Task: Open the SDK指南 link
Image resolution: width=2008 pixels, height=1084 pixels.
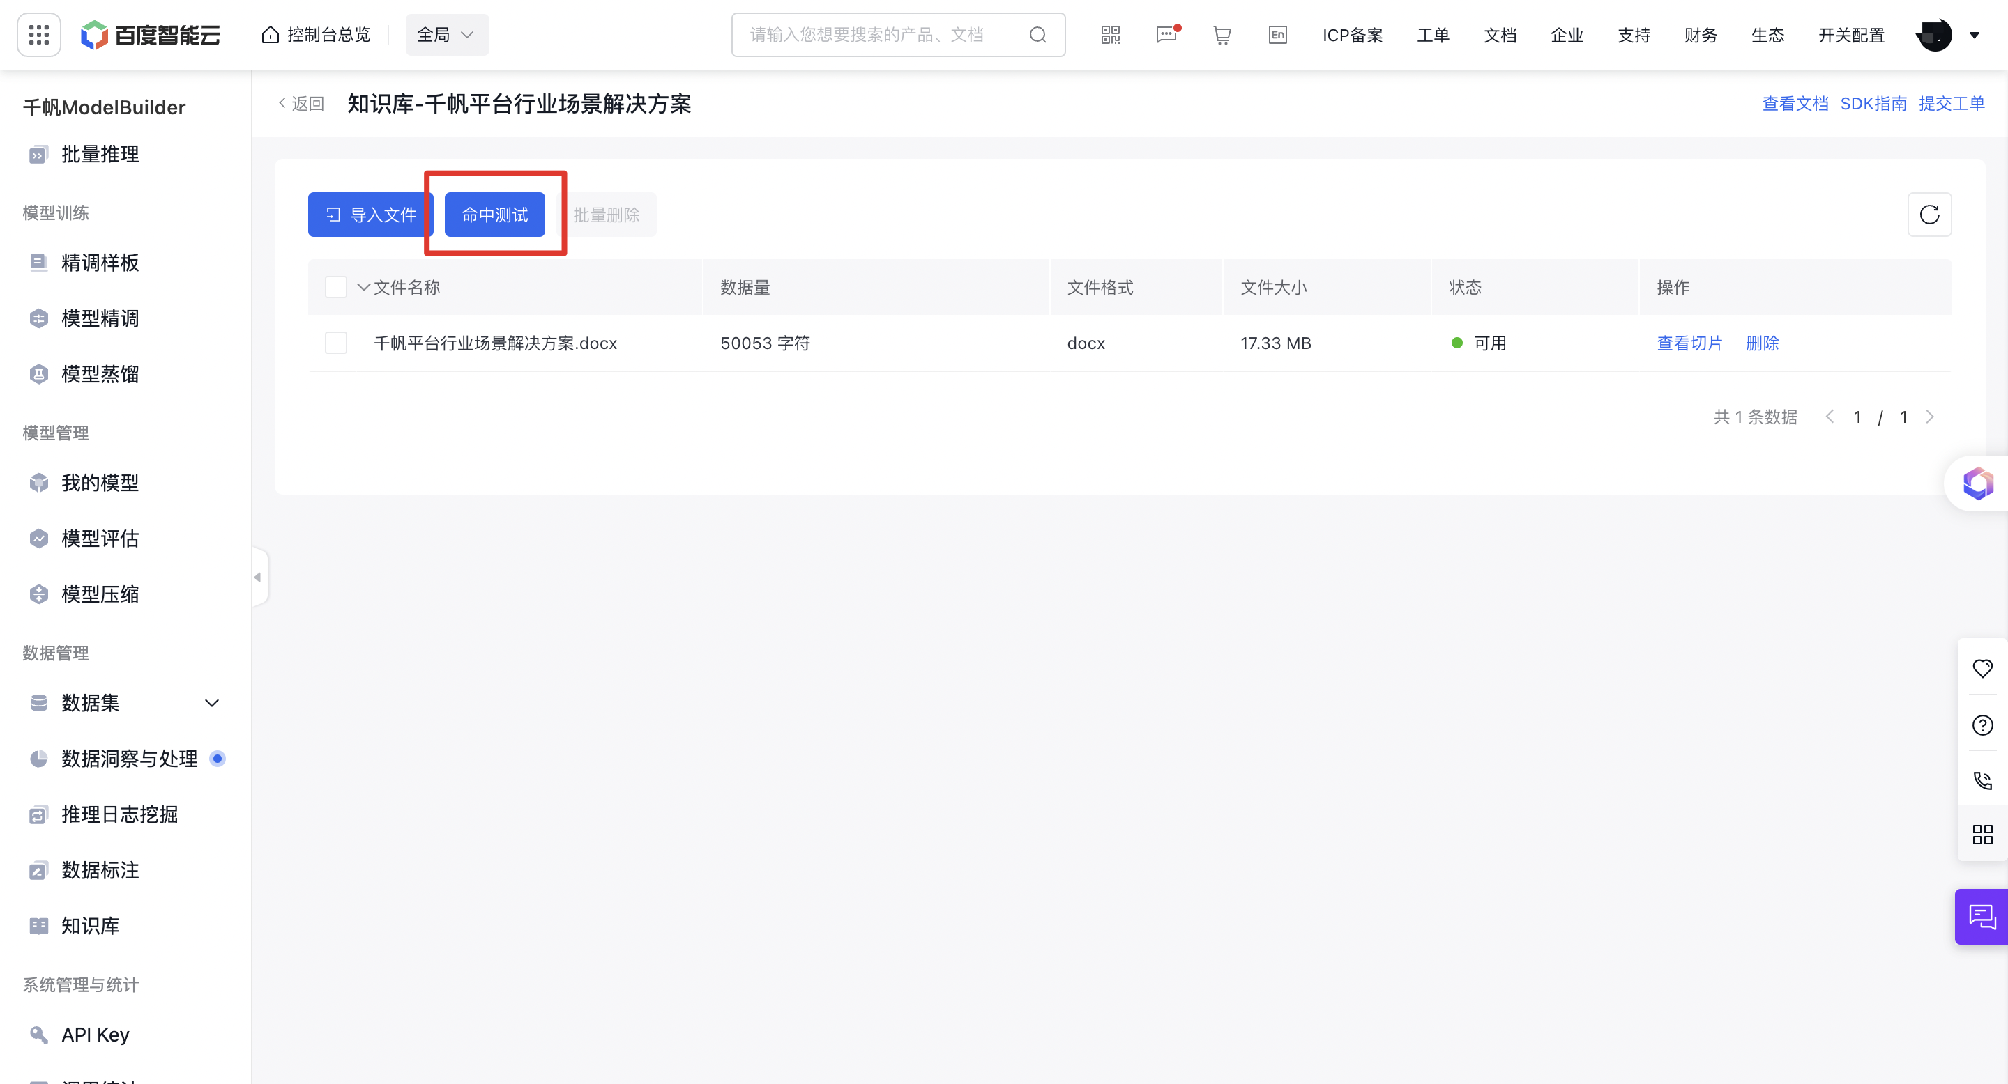Action: click(x=1873, y=104)
